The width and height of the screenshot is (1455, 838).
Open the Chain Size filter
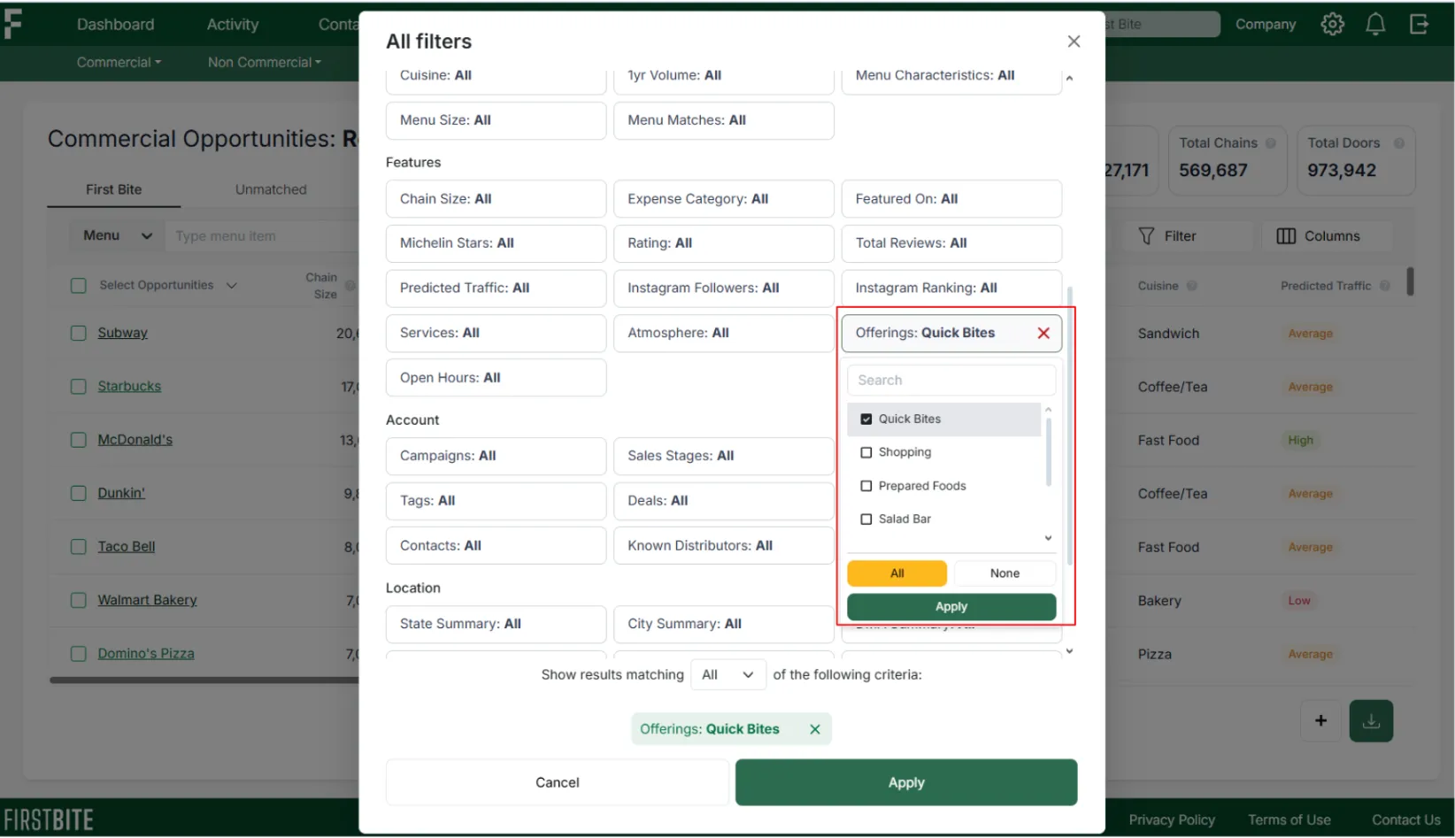pos(496,199)
